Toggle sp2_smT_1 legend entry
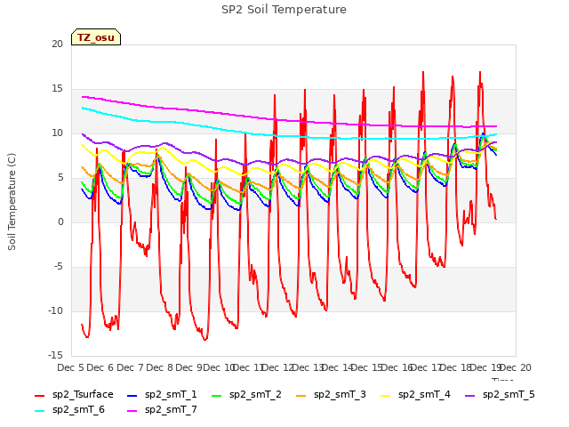The height and width of the screenshot is (427, 569). (x=162, y=394)
